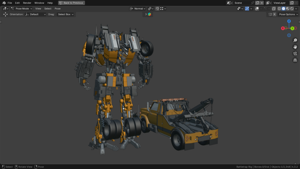This screenshot has height=169, width=300.
Task: Click the Blender logo icon
Action: click(4, 3)
